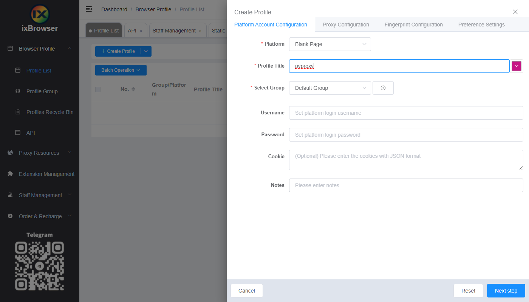Image resolution: width=529 pixels, height=302 pixels.
Task: Click the Group/Platform column header
Action: [169, 89]
